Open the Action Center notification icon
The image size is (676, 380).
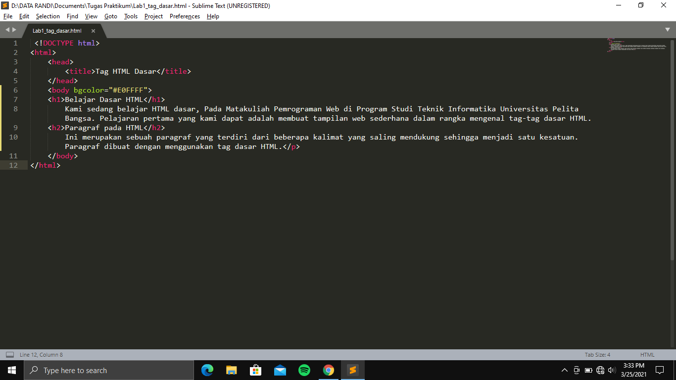(x=660, y=370)
